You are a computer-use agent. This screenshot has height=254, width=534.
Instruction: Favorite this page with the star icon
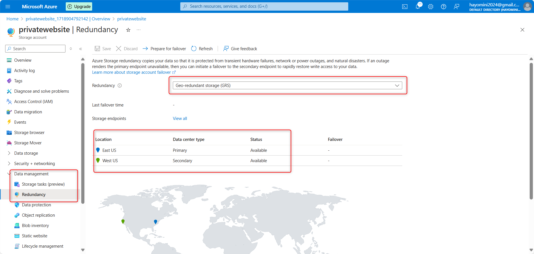point(128,30)
